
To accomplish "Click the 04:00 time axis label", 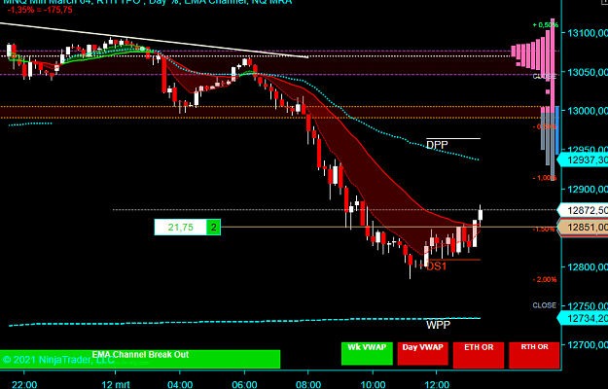I will [180, 385].
